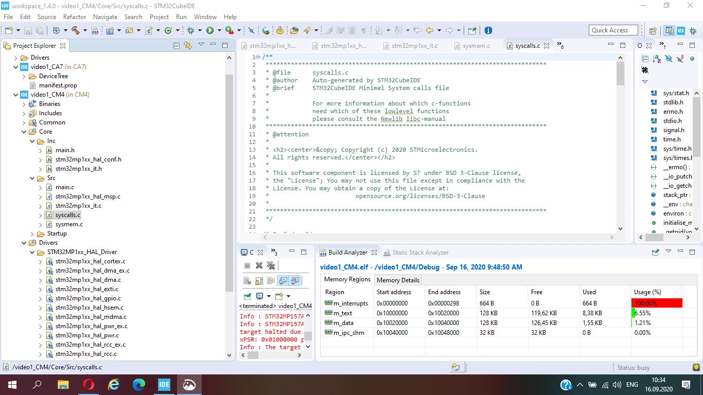Image resolution: width=703 pixels, height=395 pixels.
Task: Toggle Hide Fields in Outline toolbar
Action: (x=669, y=59)
